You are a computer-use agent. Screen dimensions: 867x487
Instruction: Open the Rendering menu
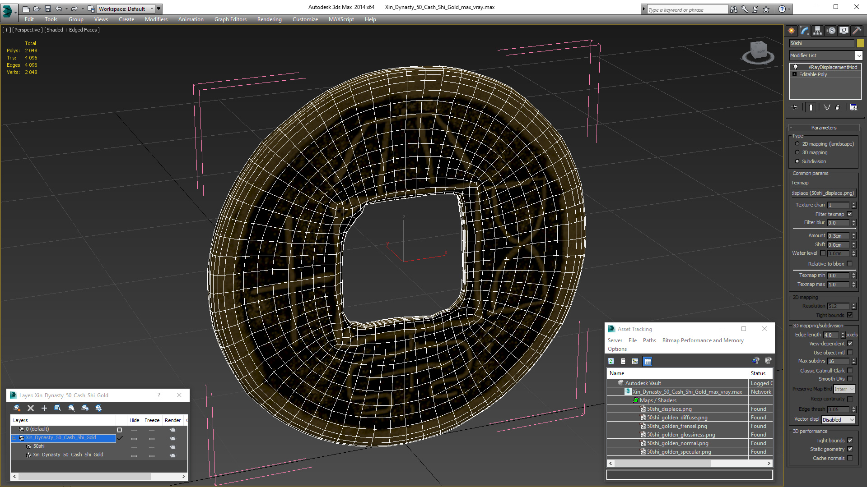click(269, 19)
